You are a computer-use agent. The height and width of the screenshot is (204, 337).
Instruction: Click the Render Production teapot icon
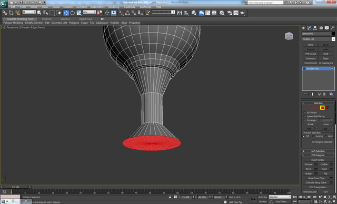point(242,13)
